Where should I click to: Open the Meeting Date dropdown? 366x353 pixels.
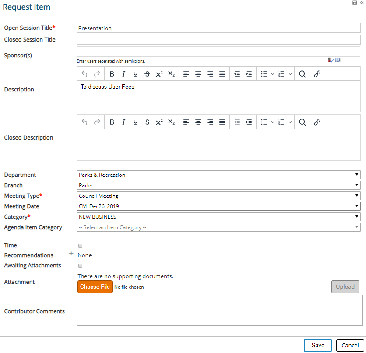(218, 206)
